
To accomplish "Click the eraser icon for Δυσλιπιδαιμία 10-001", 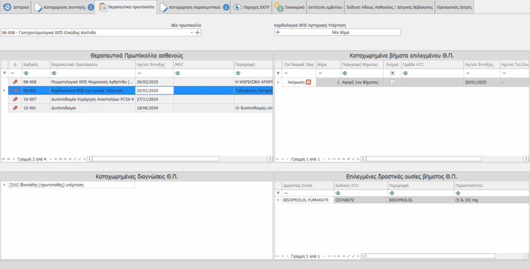I will click(15, 108).
